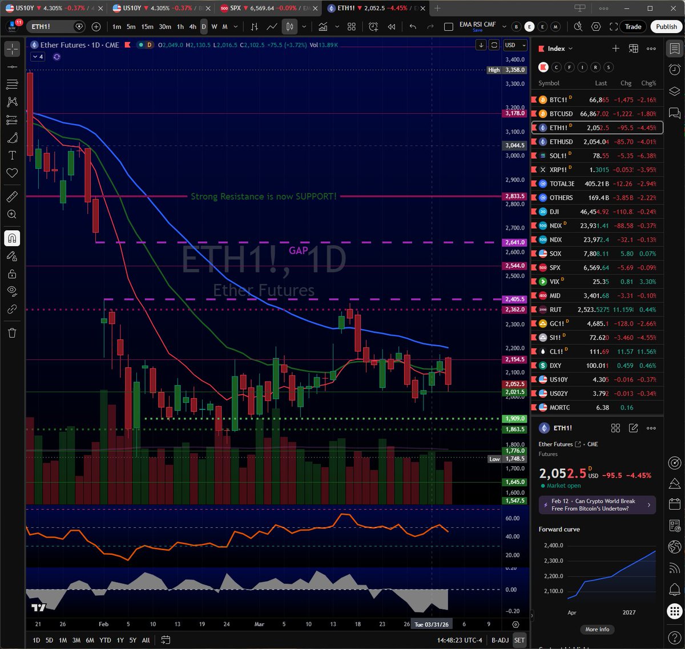This screenshot has width=685, height=649.
Task: Select the Text drawing tool
Action: 12,155
